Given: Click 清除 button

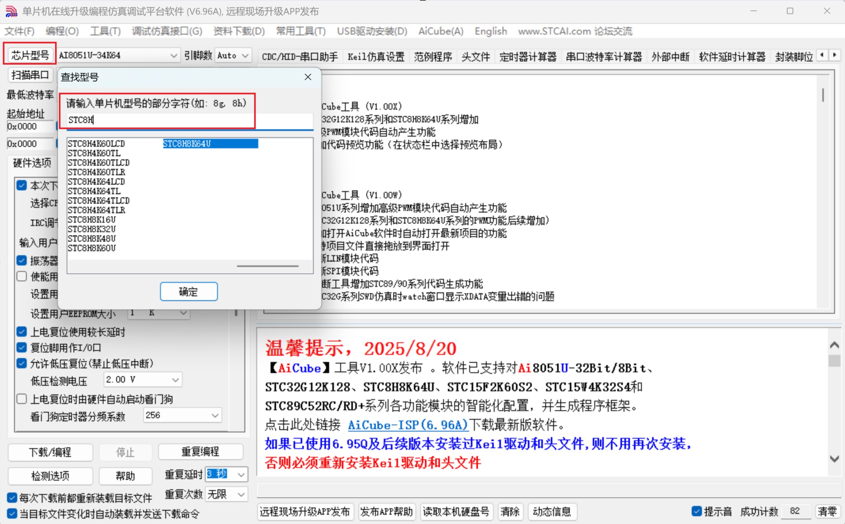Looking at the screenshot, I should pos(510,511).
